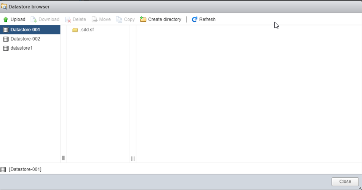Click the Upload label in the toolbar
The image size is (362, 190).
click(x=18, y=19)
